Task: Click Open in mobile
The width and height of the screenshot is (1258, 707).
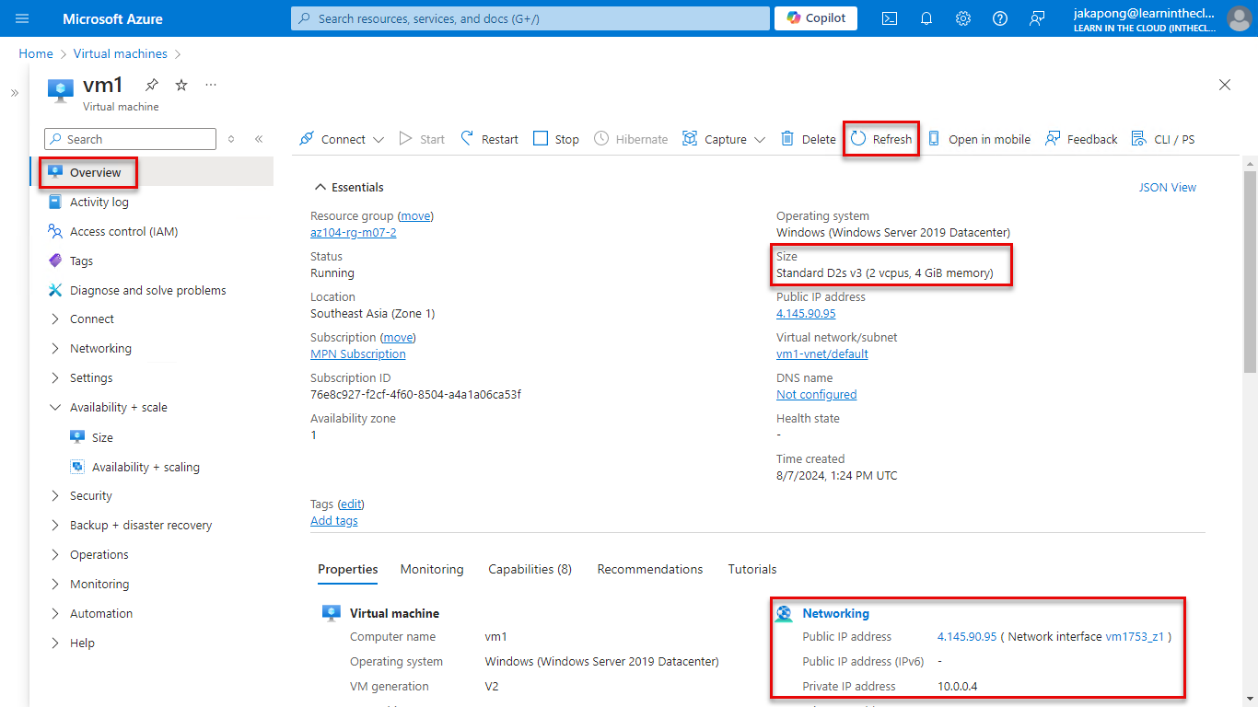Action: (x=979, y=139)
